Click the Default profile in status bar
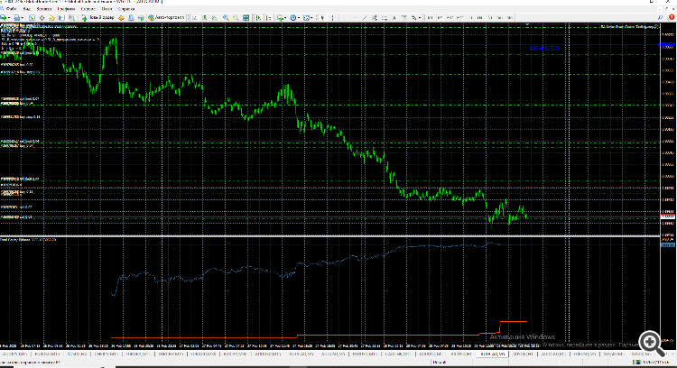Image resolution: width=677 pixels, height=368 pixels. click(439, 362)
